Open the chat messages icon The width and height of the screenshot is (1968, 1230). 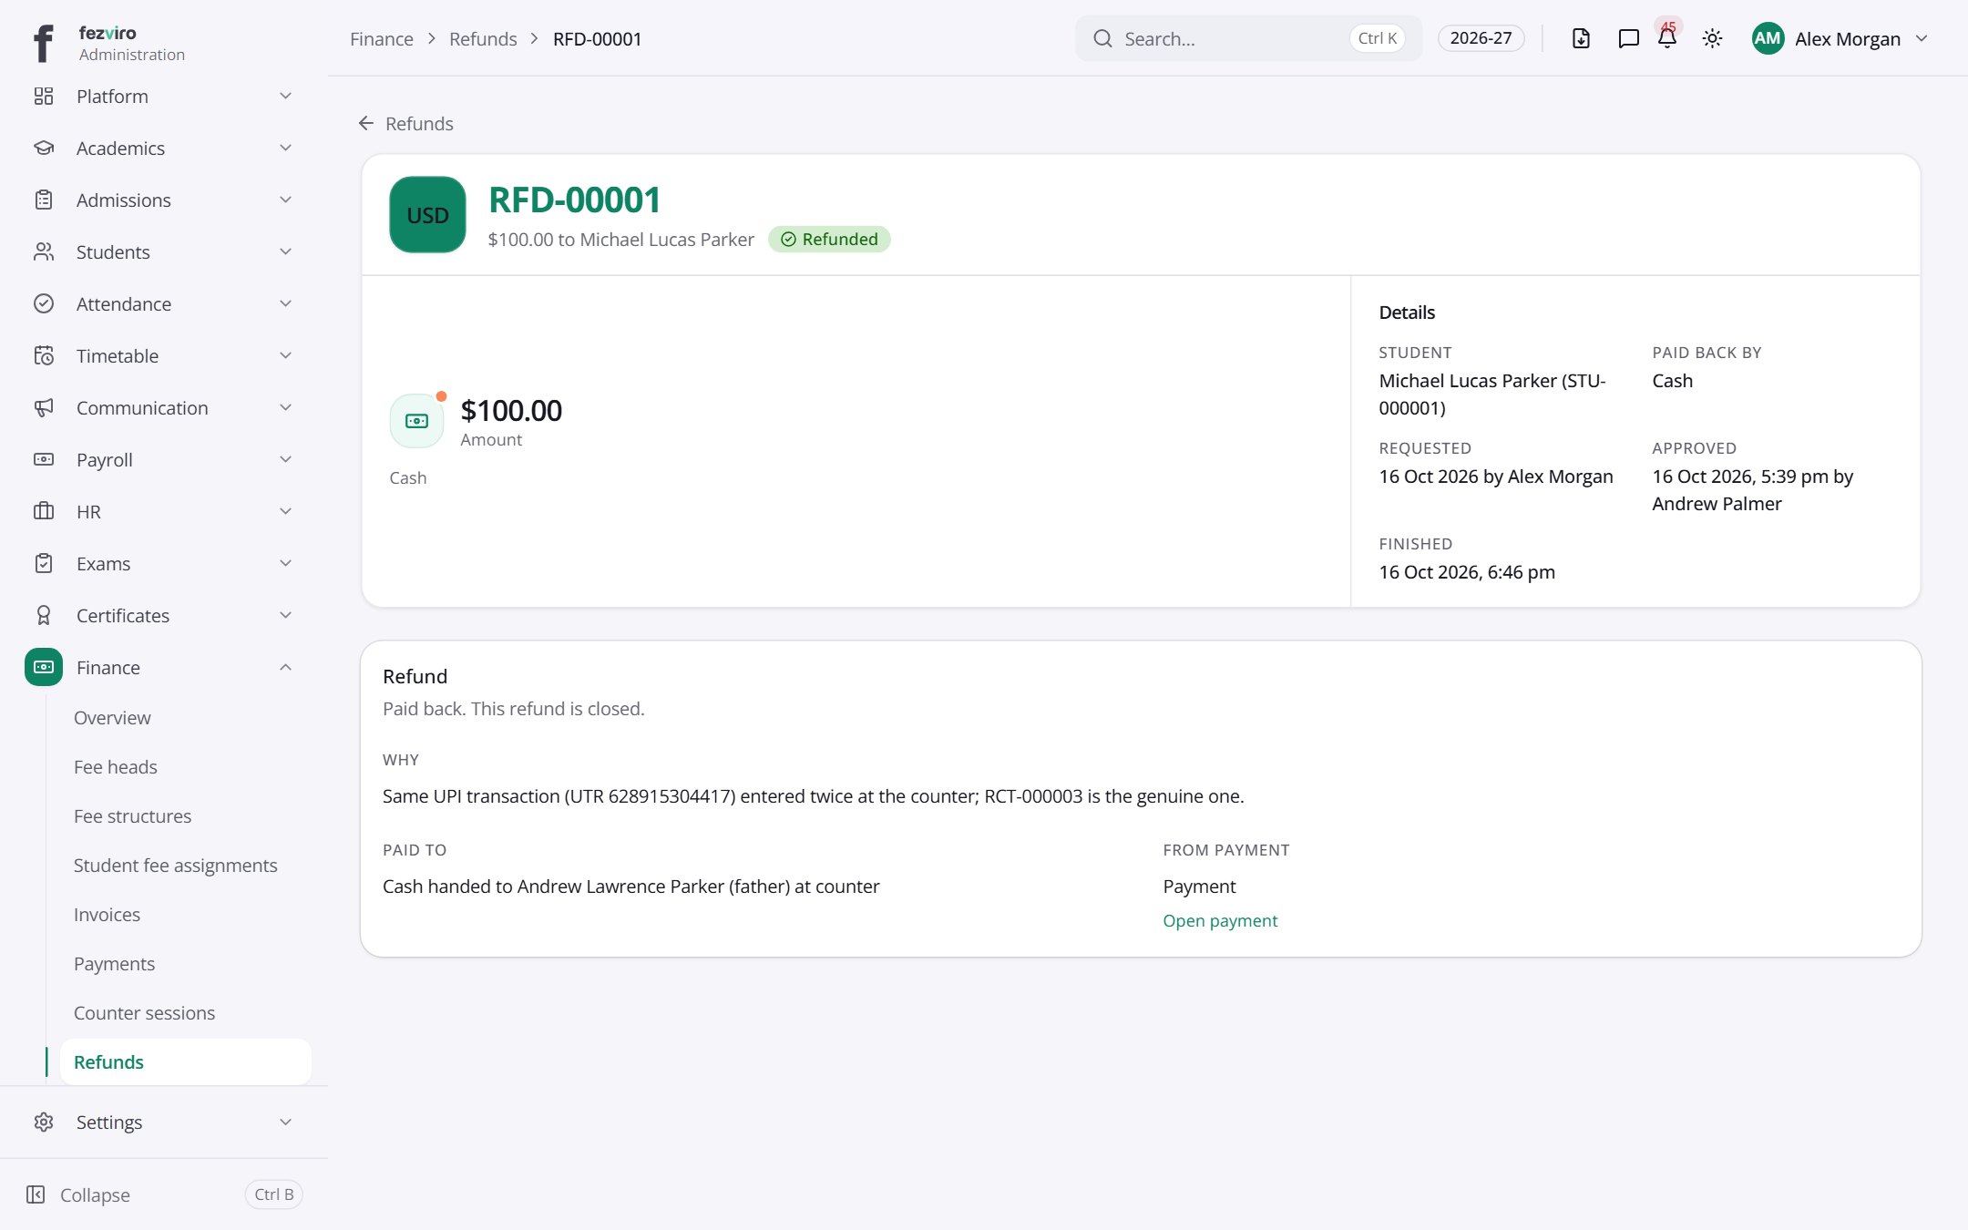click(x=1628, y=38)
